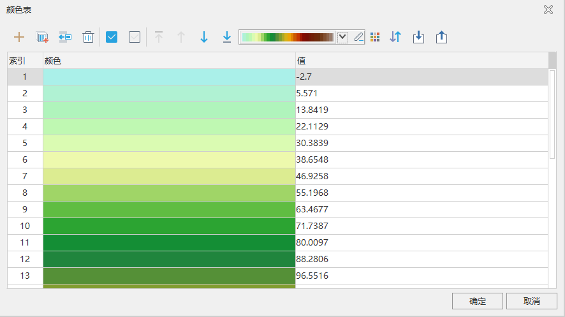Move the selected row to bottom
The width and height of the screenshot is (565, 317).
pos(227,37)
